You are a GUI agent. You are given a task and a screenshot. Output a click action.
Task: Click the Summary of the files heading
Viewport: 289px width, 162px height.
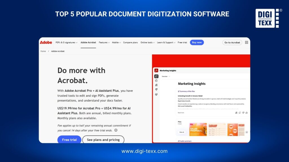[x=186, y=91]
